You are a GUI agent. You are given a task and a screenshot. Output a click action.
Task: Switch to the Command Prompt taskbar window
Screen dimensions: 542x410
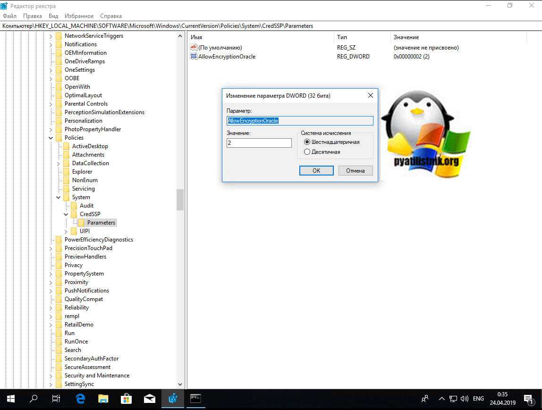pyautogui.click(x=195, y=399)
